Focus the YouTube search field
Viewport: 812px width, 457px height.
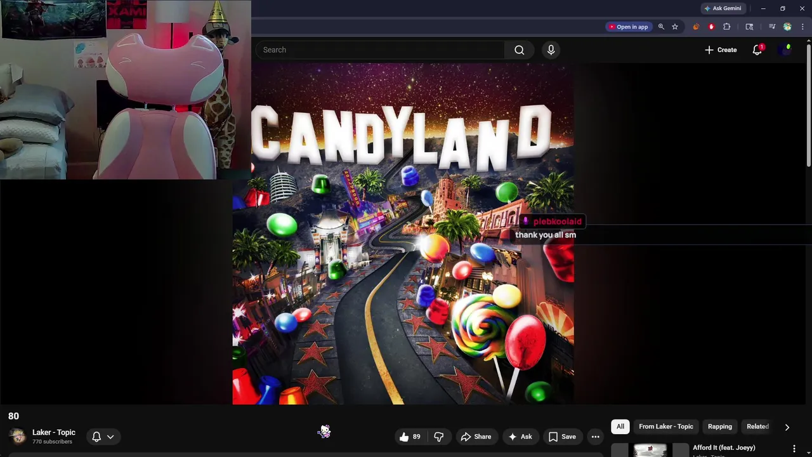381,50
